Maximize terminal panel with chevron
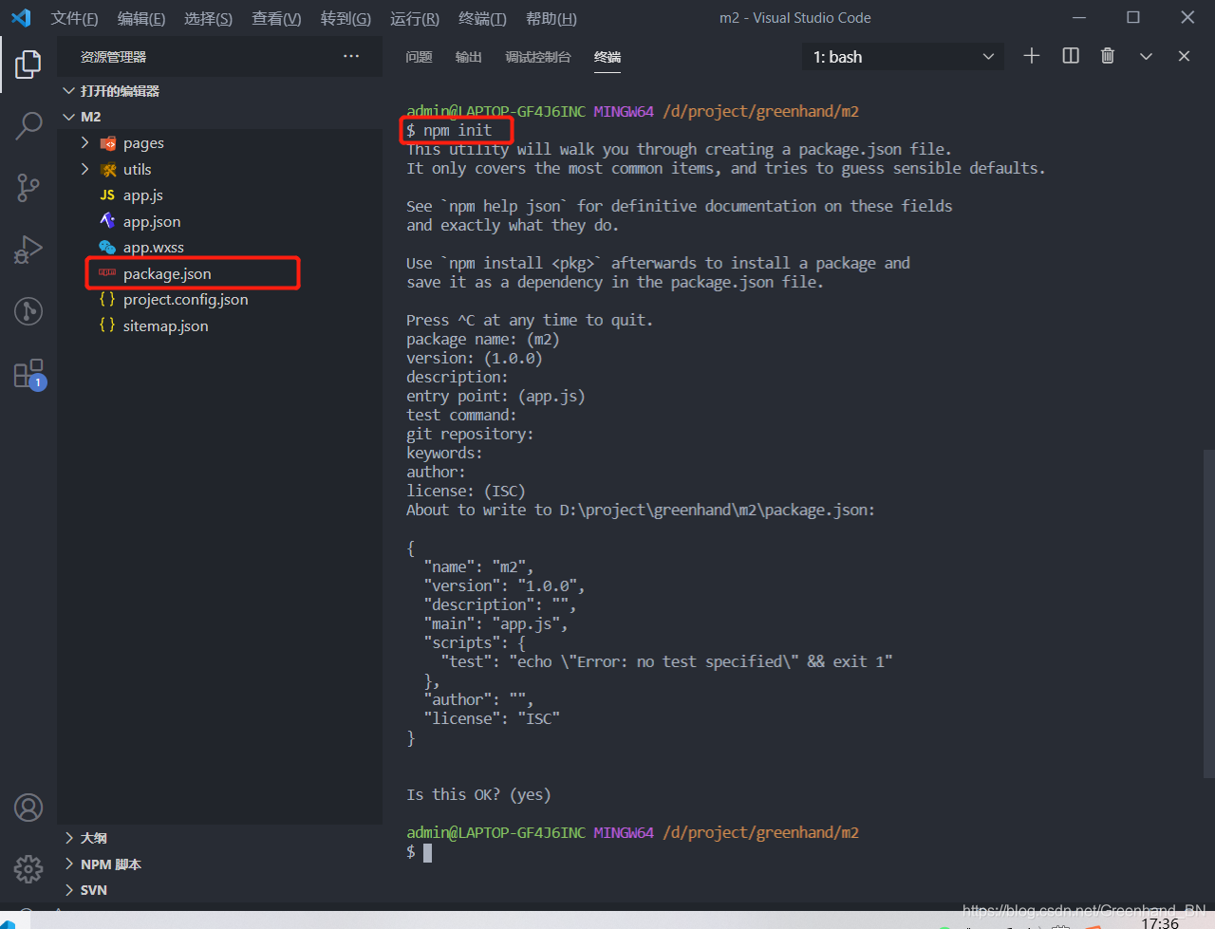This screenshot has height=929, width=1215. click(x=1146, y=56)
